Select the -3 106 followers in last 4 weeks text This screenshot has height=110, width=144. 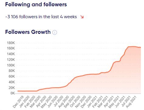(41, 17)
